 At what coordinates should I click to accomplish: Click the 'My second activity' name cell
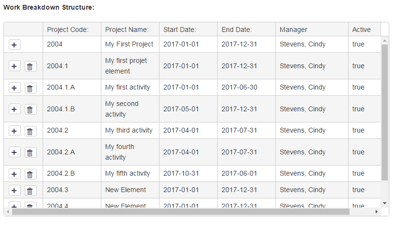pos(122,109)
